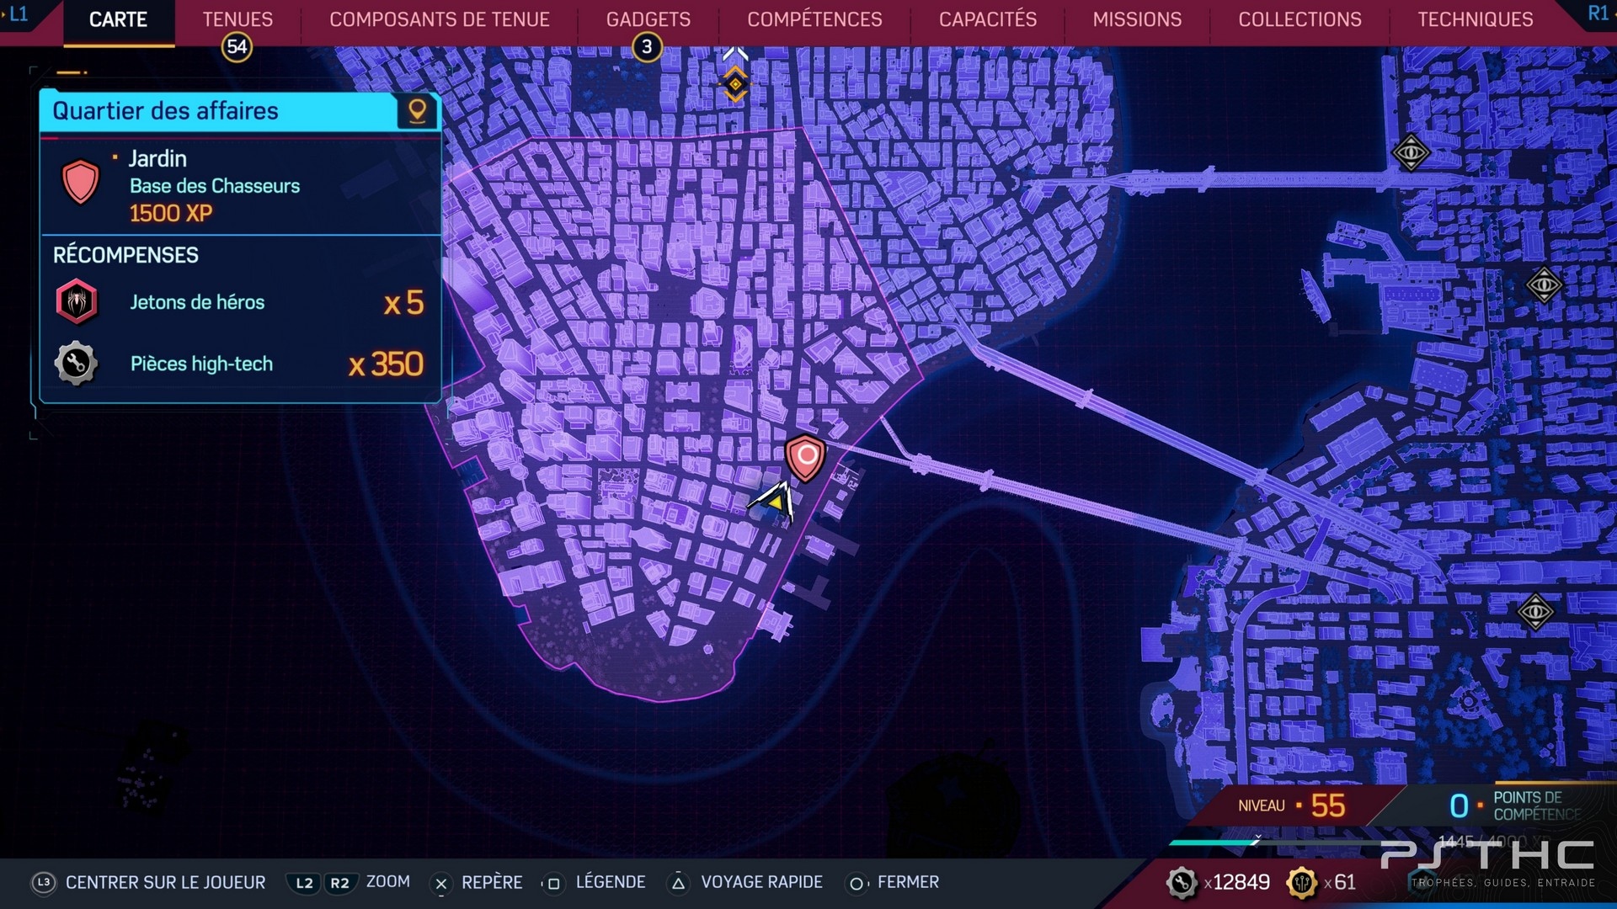Select the eye marker near upper bridge
This screenshot has width=1617, height=909.
1411,153
